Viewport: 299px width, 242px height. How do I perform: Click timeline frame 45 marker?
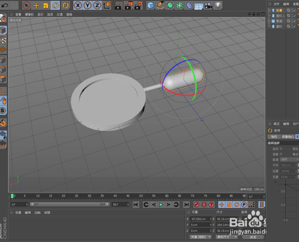point(128,196)
